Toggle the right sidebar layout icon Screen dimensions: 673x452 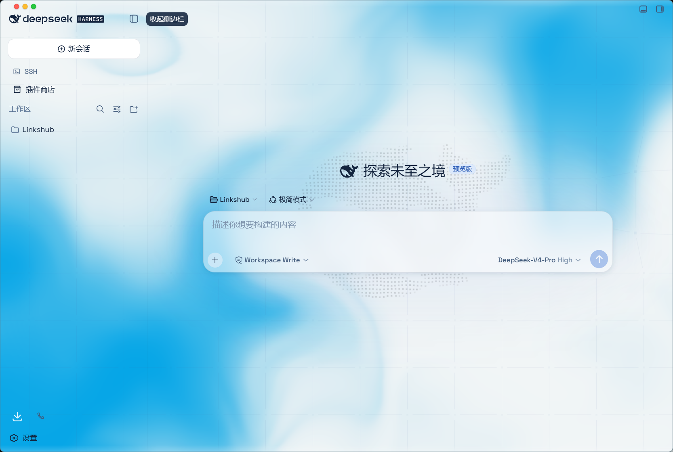point(660,9)
